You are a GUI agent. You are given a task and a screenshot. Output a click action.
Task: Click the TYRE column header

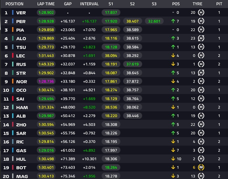pyautogui.click(x=197, y=4)
